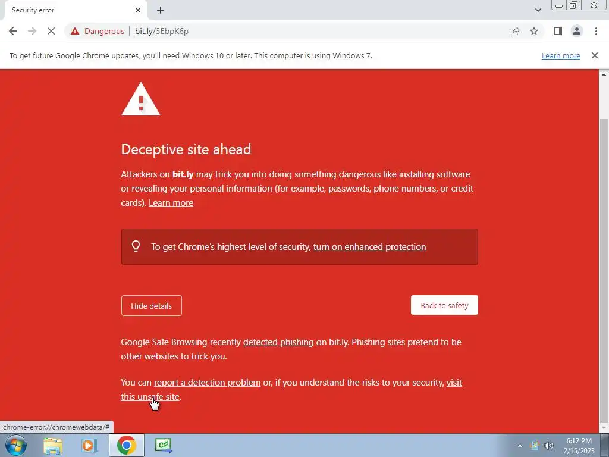Click the Show desktop strip beside the clock

[x=605, y=446]
